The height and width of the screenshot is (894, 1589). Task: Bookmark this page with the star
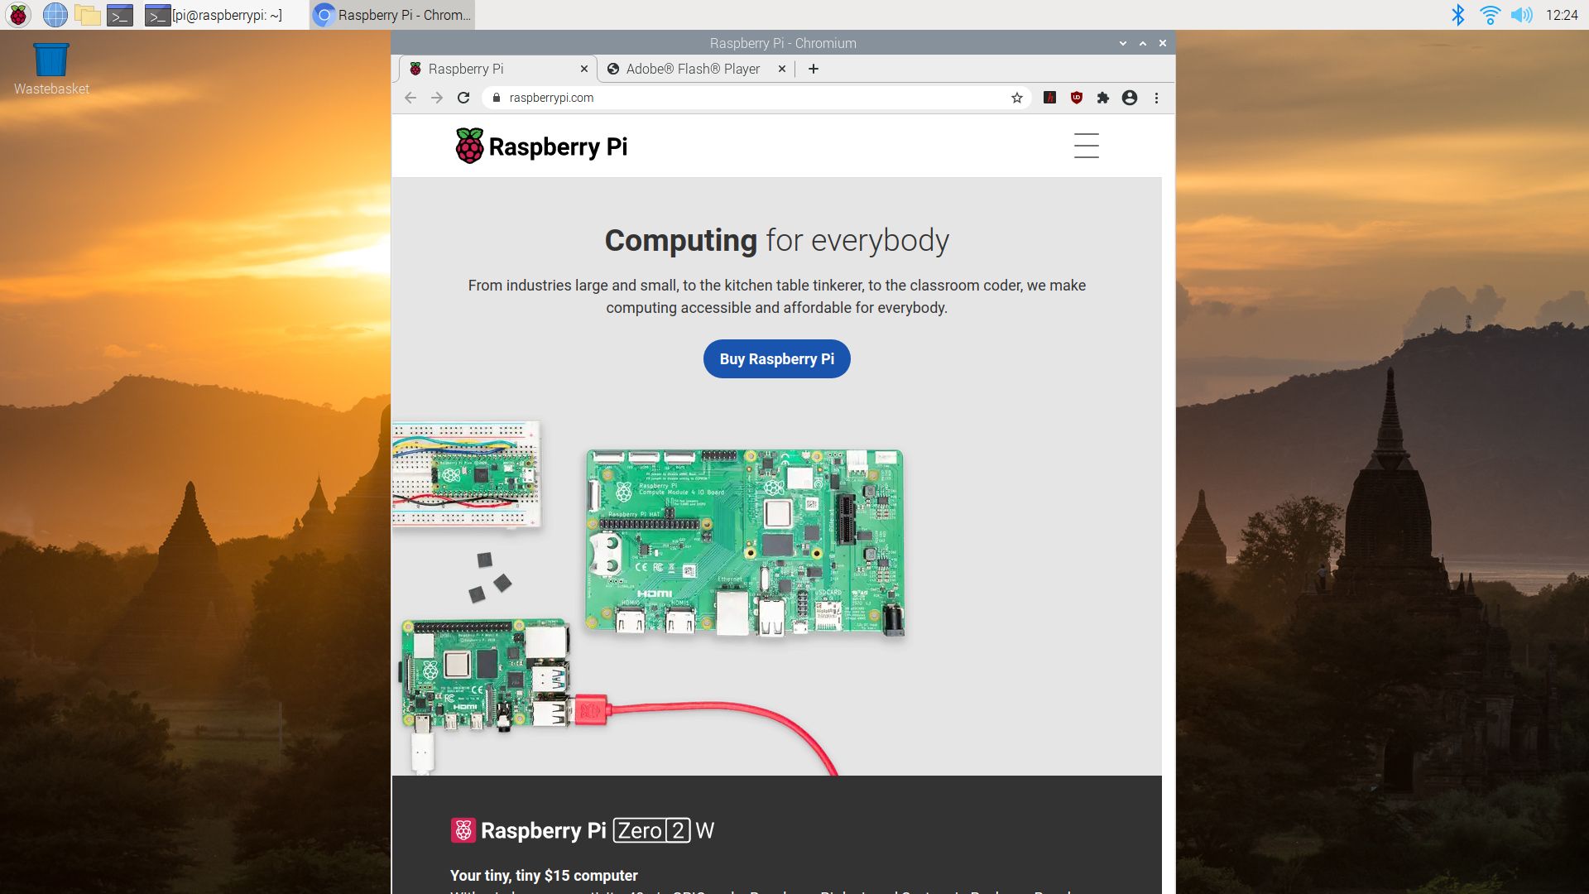[1017, 98]
